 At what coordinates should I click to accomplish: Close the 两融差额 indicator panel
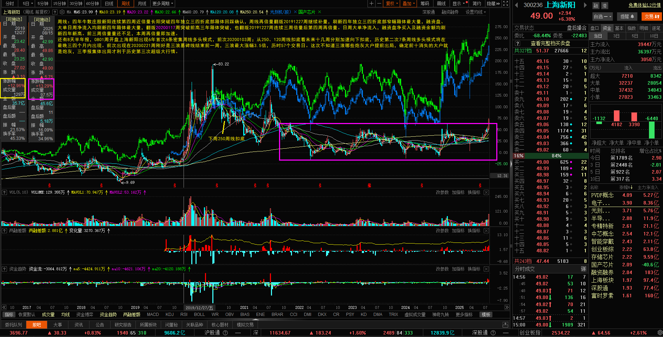pyautogui.click(x=486, y=231)
